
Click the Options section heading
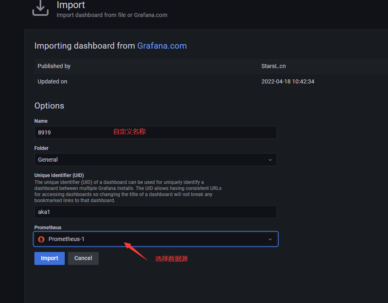(49, 106)
